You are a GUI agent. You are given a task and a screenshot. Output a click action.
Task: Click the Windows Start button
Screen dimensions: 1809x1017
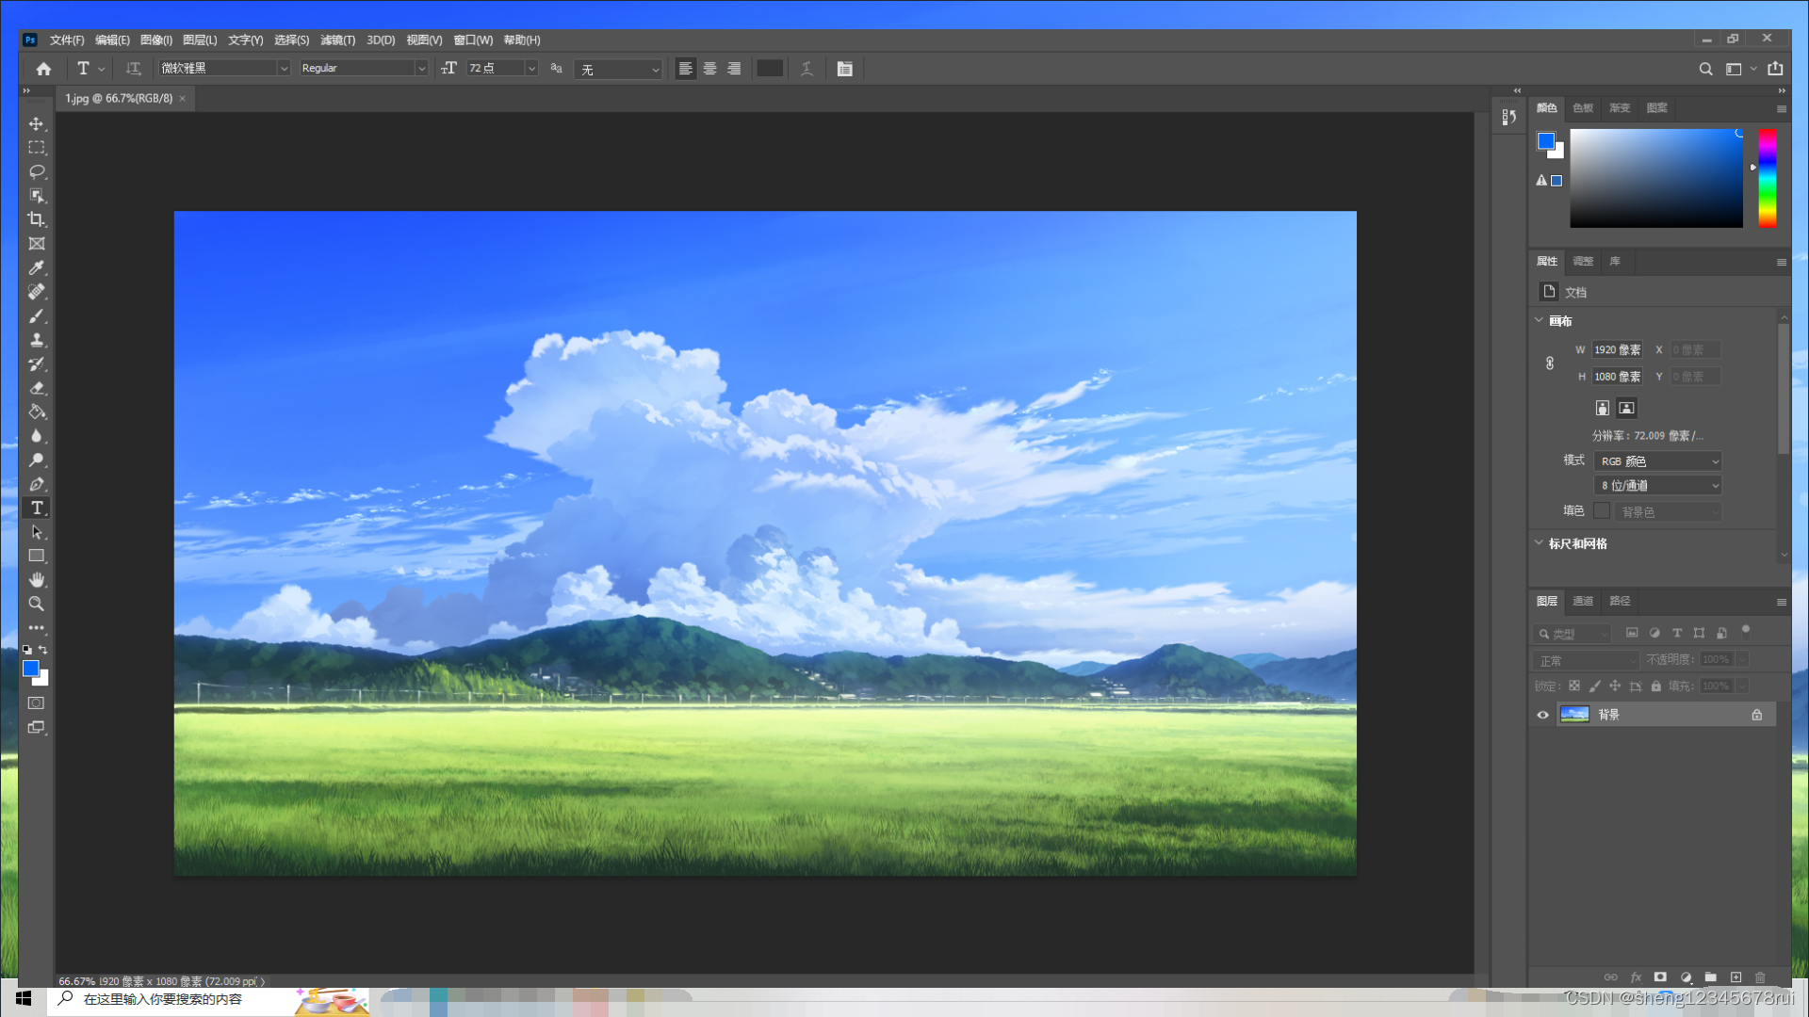[x=24, y=998]
